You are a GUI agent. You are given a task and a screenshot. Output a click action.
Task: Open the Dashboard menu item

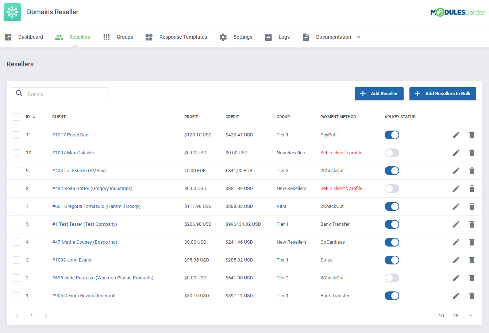pos(30,37)
